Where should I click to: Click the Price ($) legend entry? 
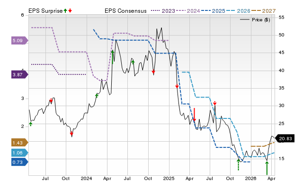coord(255,20)
